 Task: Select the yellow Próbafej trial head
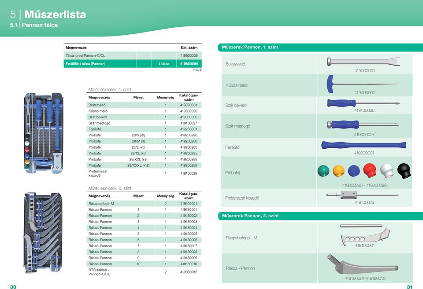pos(338,171)
